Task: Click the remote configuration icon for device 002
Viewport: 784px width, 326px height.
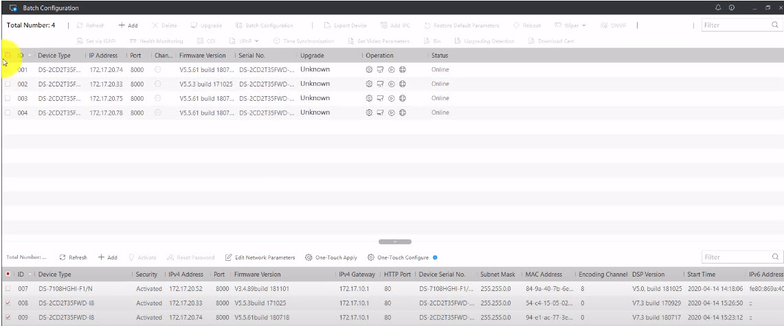Action: pyautogui.click(x=380, y=84)
